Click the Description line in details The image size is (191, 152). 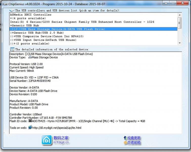51,54
